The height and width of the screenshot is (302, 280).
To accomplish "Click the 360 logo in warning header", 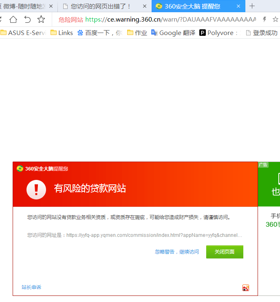I will [20, 169].
